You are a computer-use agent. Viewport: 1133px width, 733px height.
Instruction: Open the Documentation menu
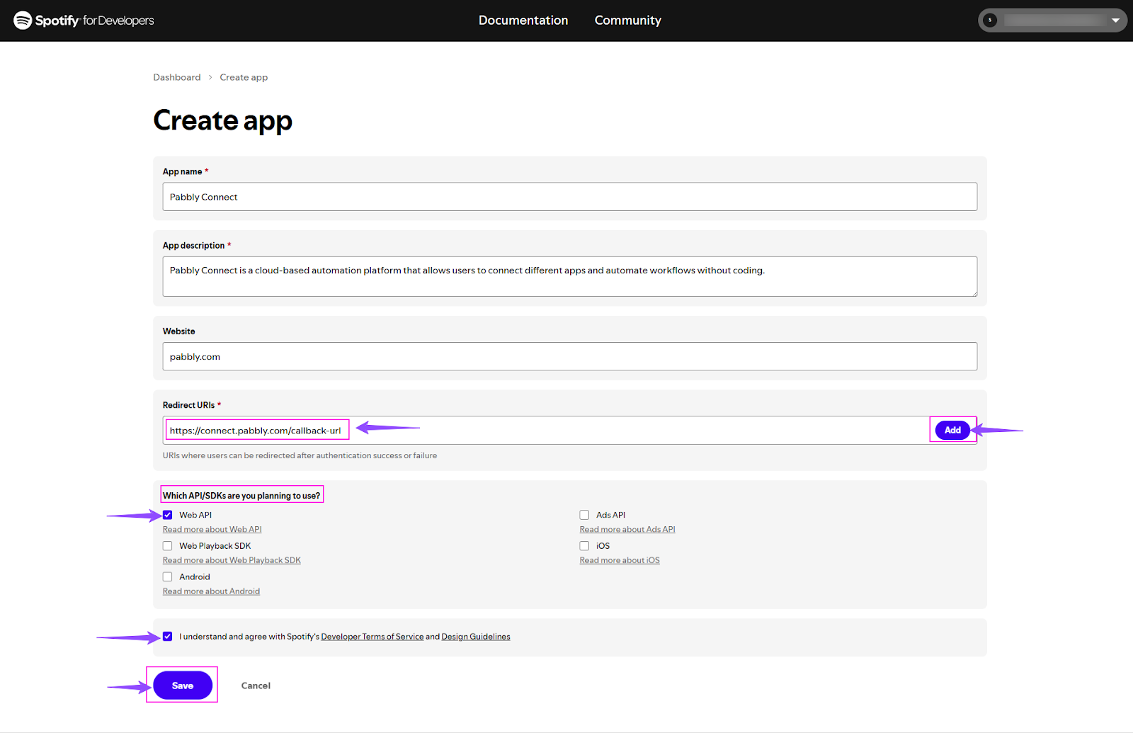tap(523, 21)
